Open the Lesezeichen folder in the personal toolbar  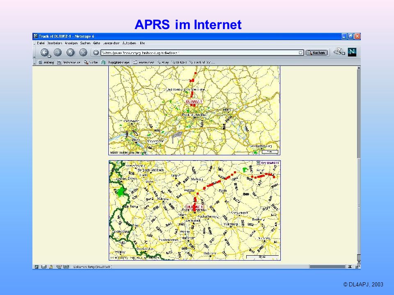[x=143, y=62]
